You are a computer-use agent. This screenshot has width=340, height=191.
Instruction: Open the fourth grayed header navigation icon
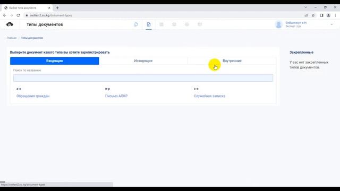click(174, 24)
